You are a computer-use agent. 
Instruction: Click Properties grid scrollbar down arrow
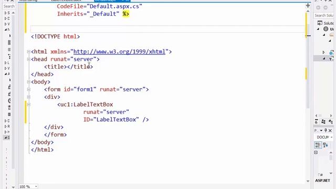click(331, 173)
